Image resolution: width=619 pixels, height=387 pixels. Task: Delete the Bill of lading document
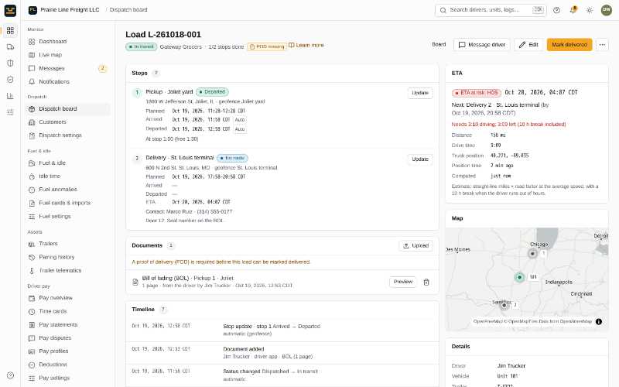tap(426, 282)
